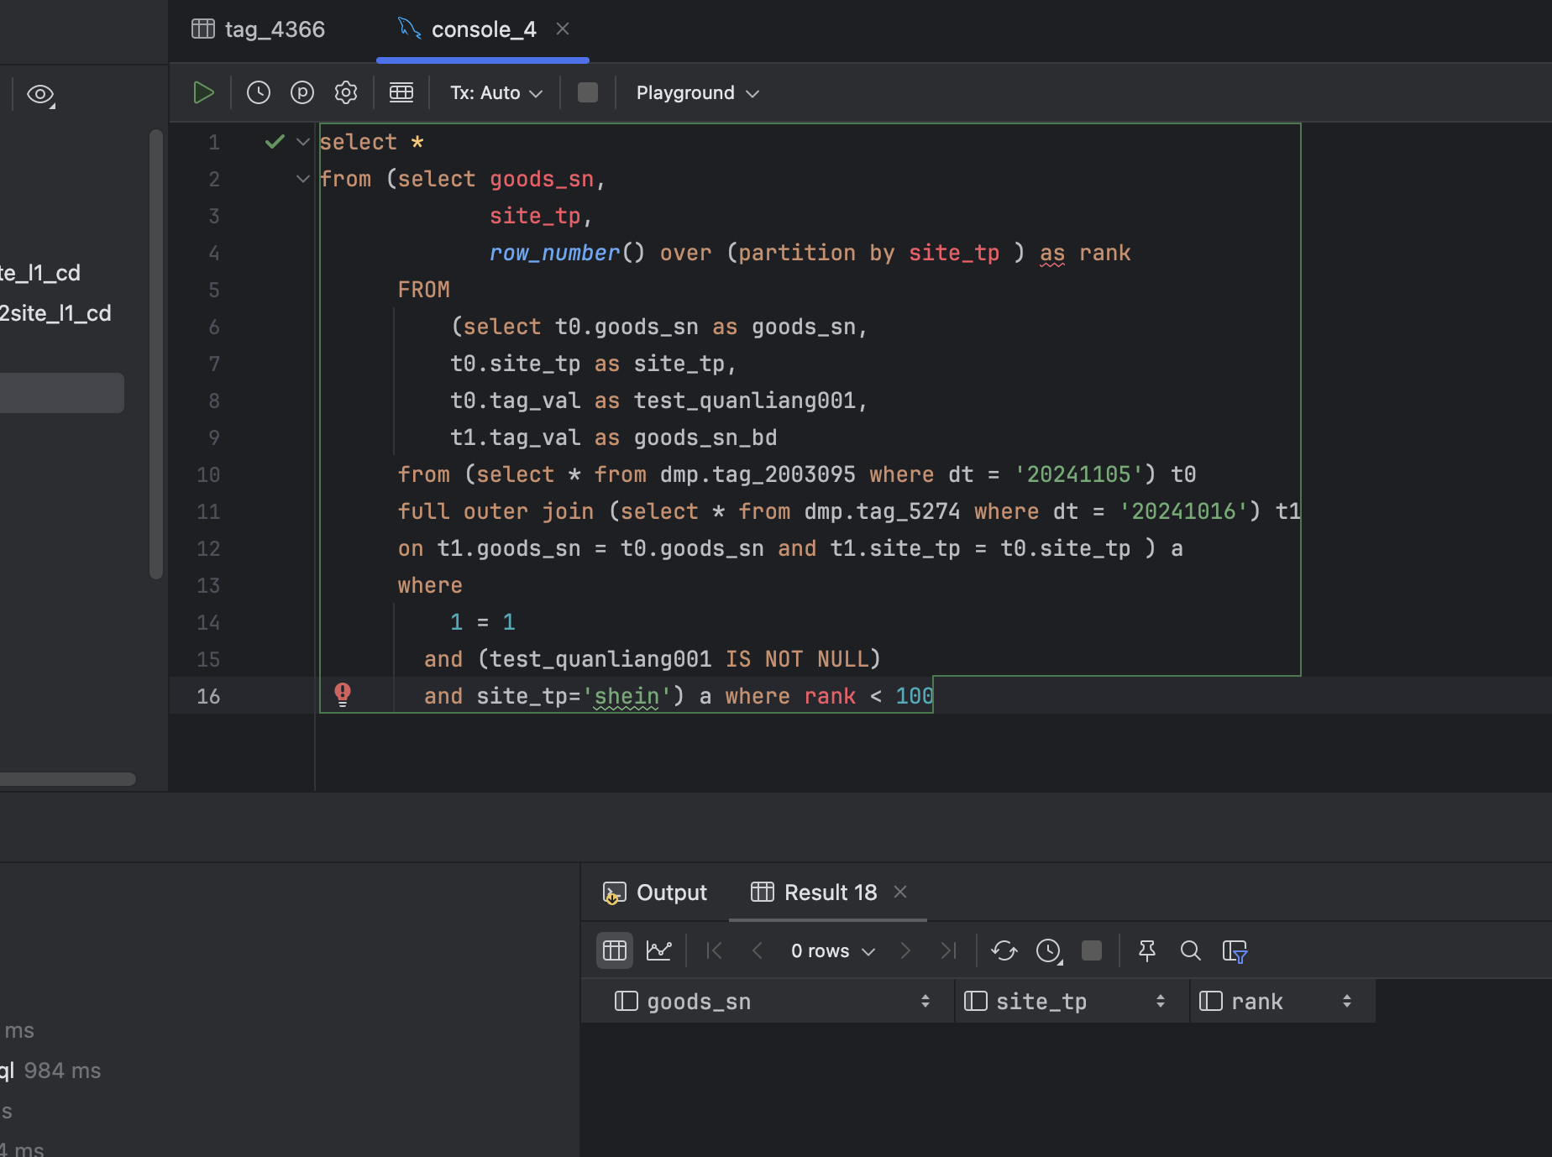Go to first page of results

(x=715, y=950)
